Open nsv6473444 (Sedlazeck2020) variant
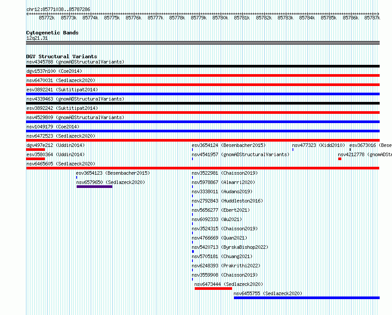This screenshot has width=392, height=315. [229, 284]
